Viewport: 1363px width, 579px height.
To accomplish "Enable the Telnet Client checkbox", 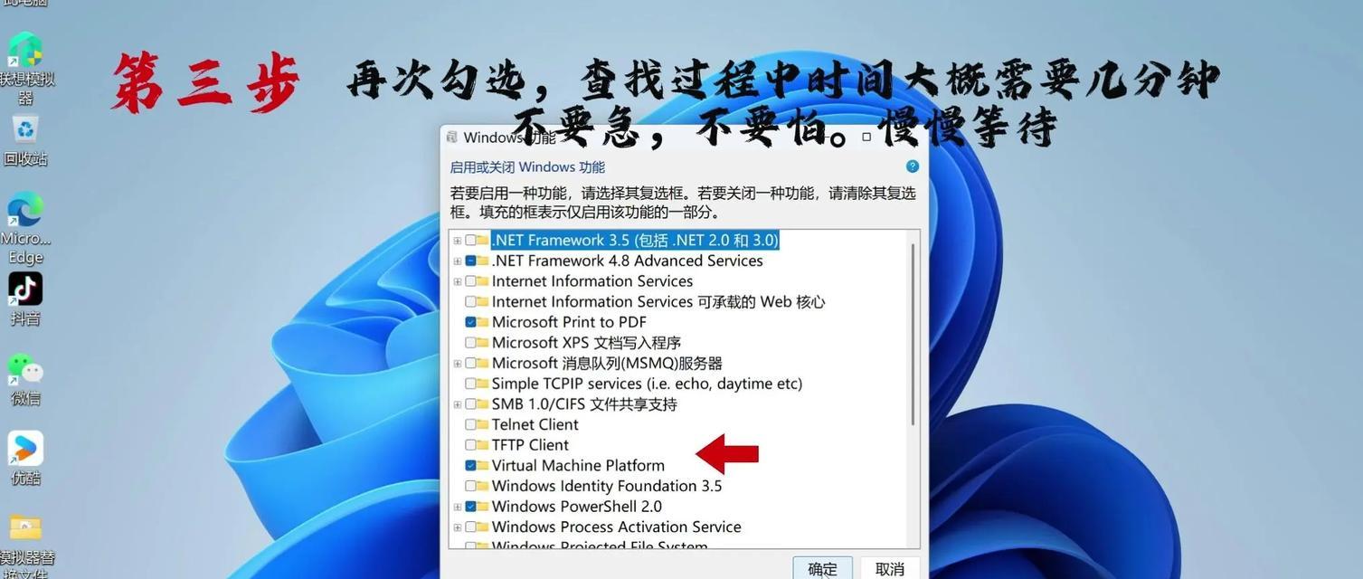I will click(471, 424).
